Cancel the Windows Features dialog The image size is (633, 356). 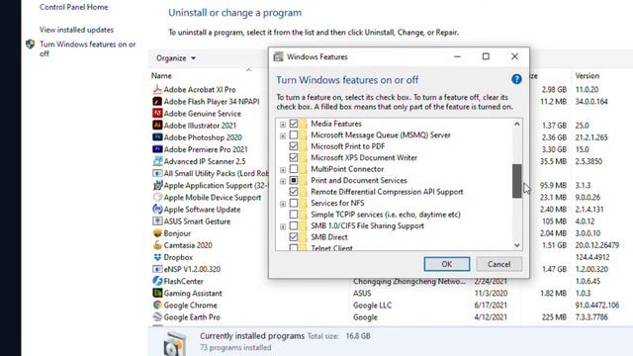[498, 264]
